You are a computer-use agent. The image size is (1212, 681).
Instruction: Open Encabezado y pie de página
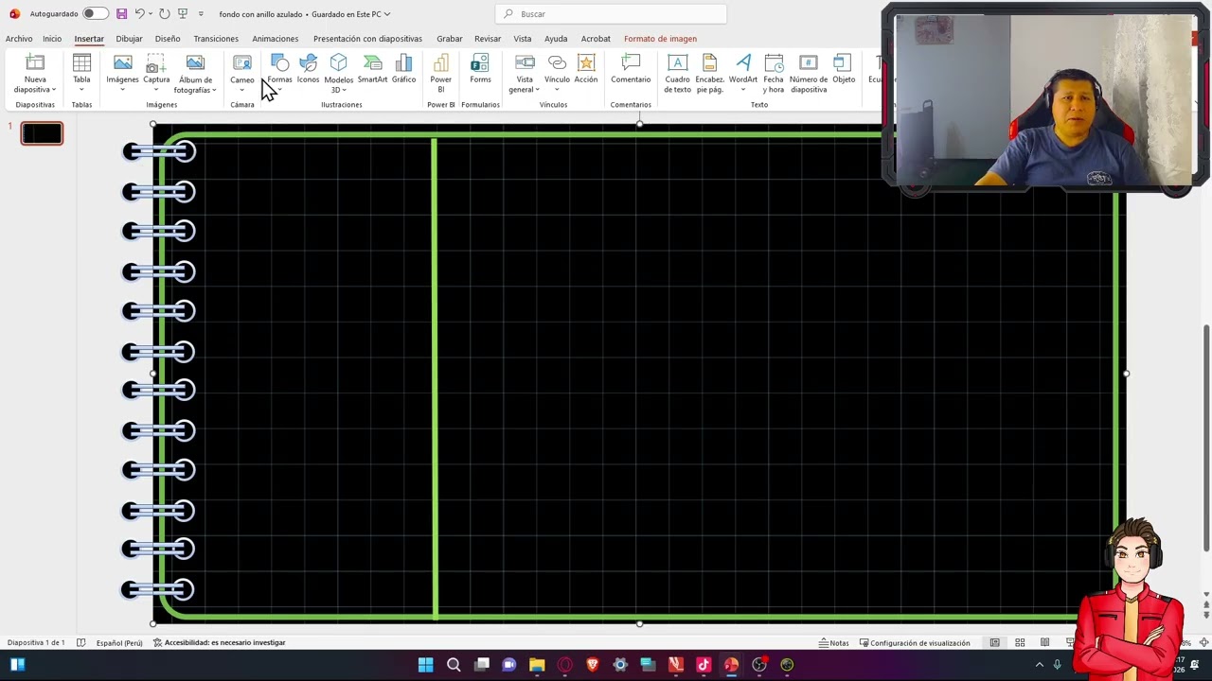pos(710,74)
